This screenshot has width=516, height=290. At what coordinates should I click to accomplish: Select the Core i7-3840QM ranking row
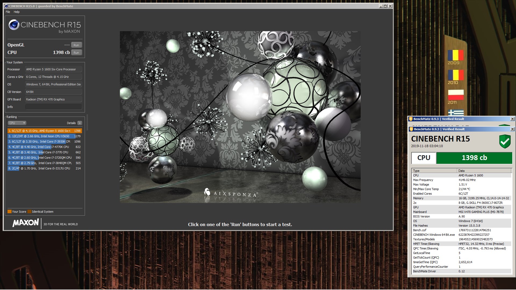[45, 163]
